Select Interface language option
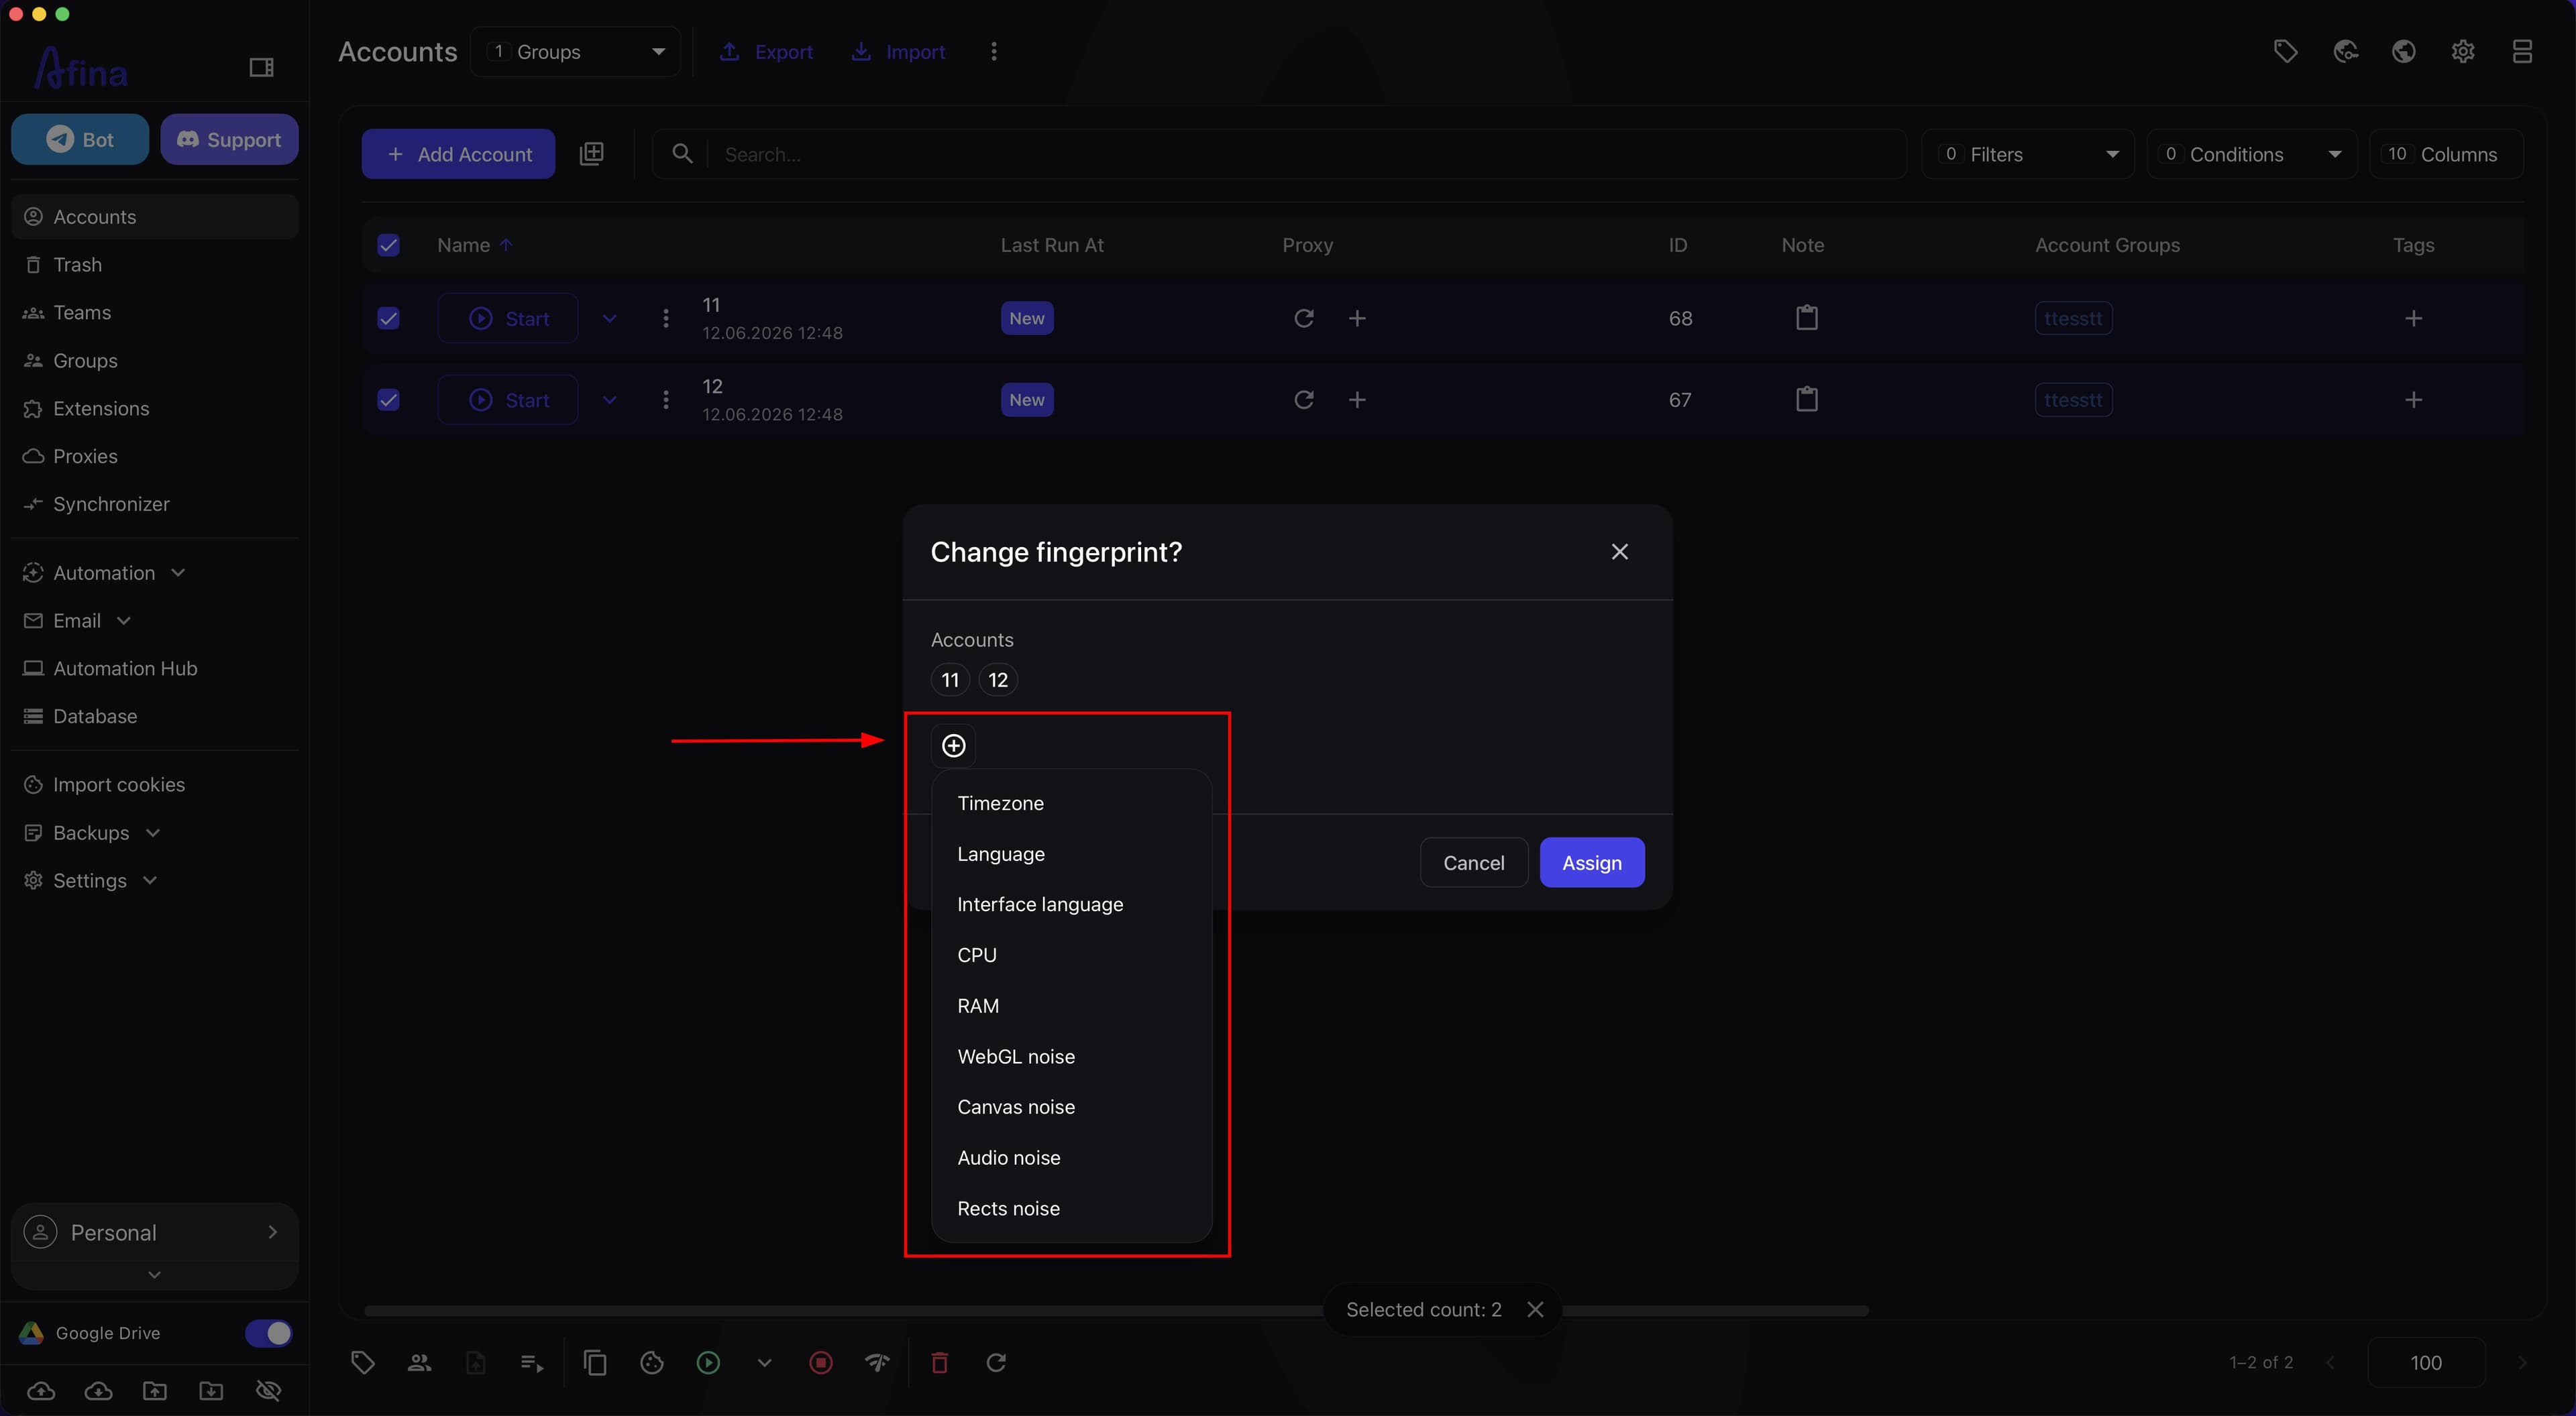2576x1416 pixels. pos(1072,904)
